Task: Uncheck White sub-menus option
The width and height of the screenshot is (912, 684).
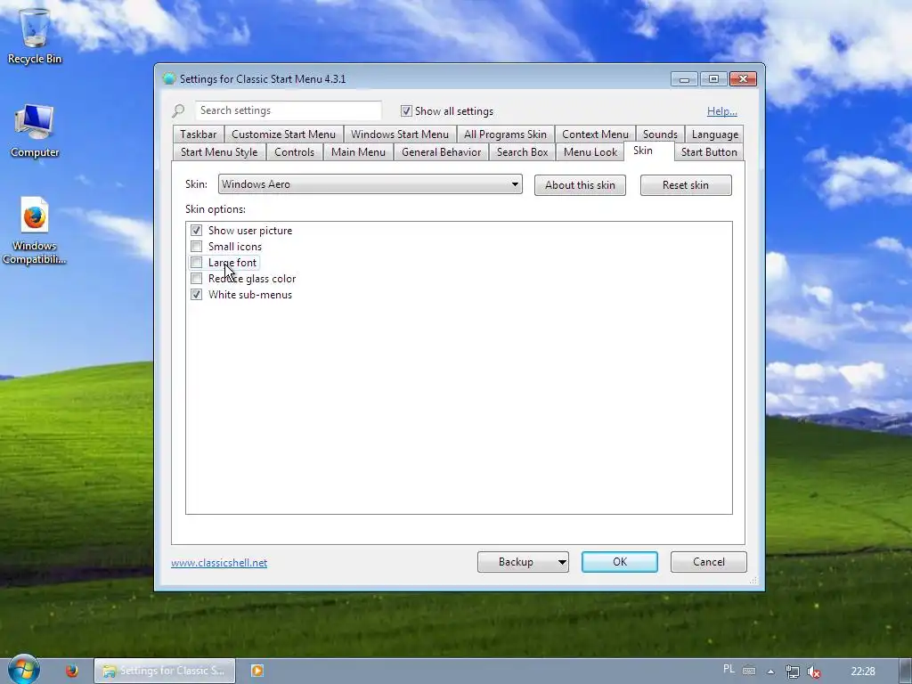Action: pos(196,295)
